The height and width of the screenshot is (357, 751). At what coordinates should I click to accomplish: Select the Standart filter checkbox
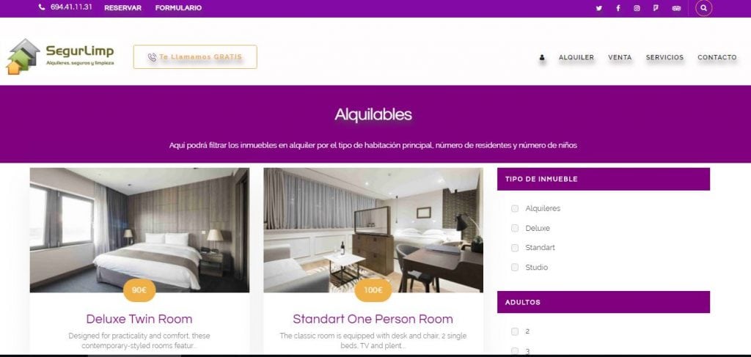515,248
